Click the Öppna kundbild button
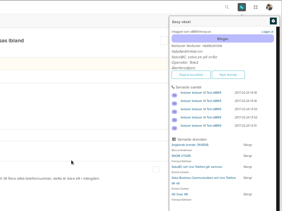Screen dimensions: 282x211 pos(191,75)
